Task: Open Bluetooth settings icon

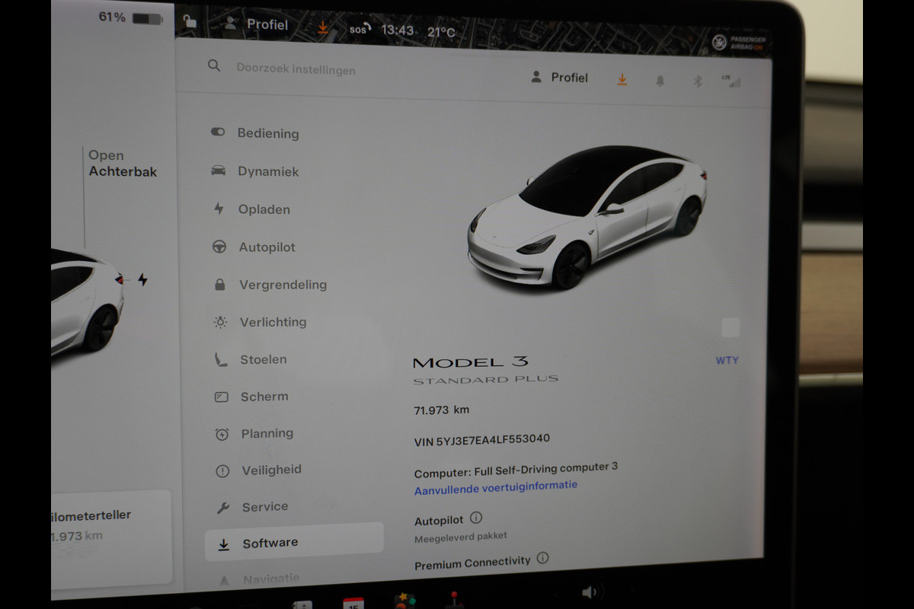Action: pos(697,81)
